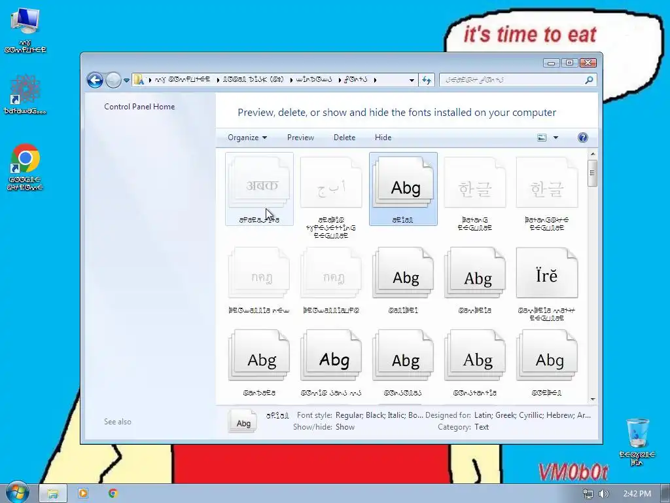670x503 pixels.
Task: Click the Arial preview icon in details pane
Action: click(242, 421)
